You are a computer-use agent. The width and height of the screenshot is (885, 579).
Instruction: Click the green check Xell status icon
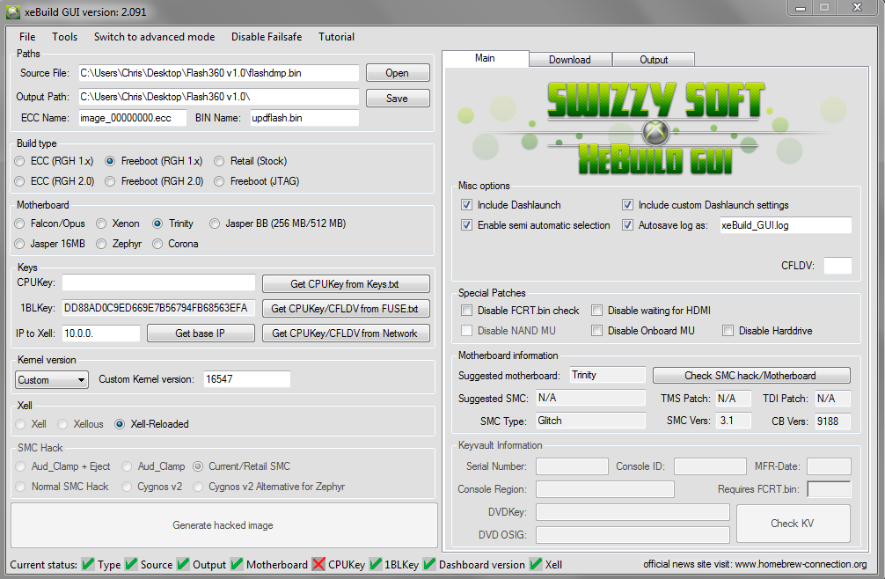536,564
